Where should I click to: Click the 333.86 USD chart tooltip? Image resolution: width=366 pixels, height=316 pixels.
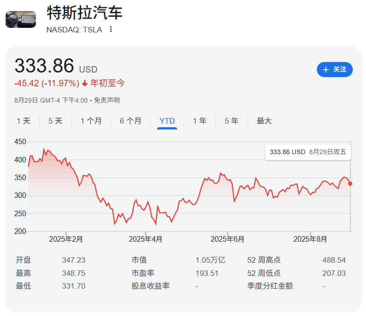point(308,152)
